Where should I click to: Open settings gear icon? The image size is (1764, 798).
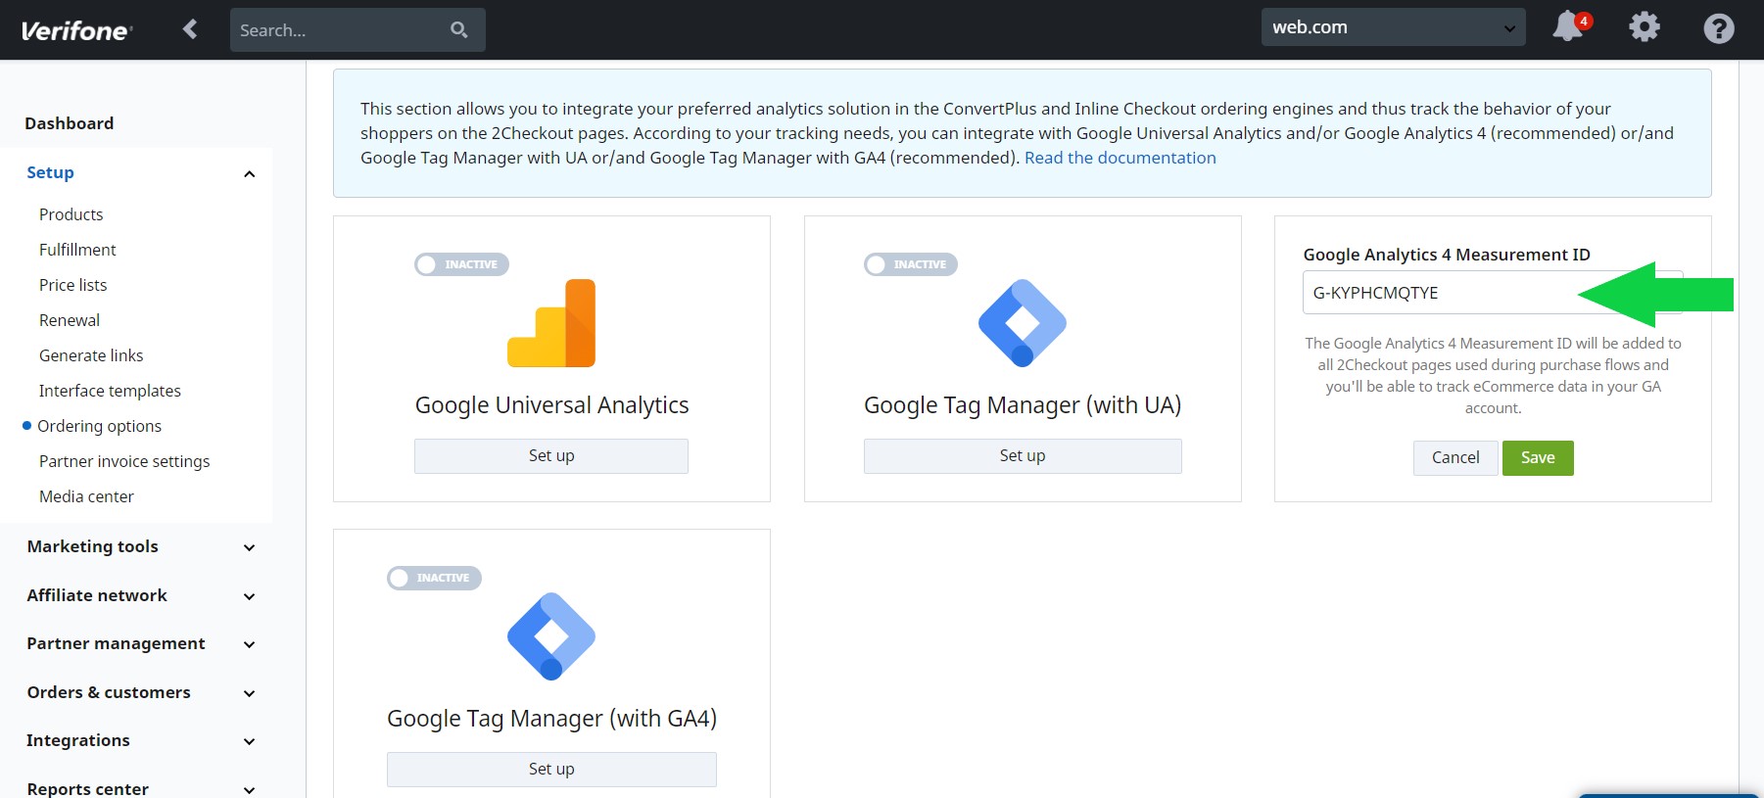click(x=1645, y=27)
